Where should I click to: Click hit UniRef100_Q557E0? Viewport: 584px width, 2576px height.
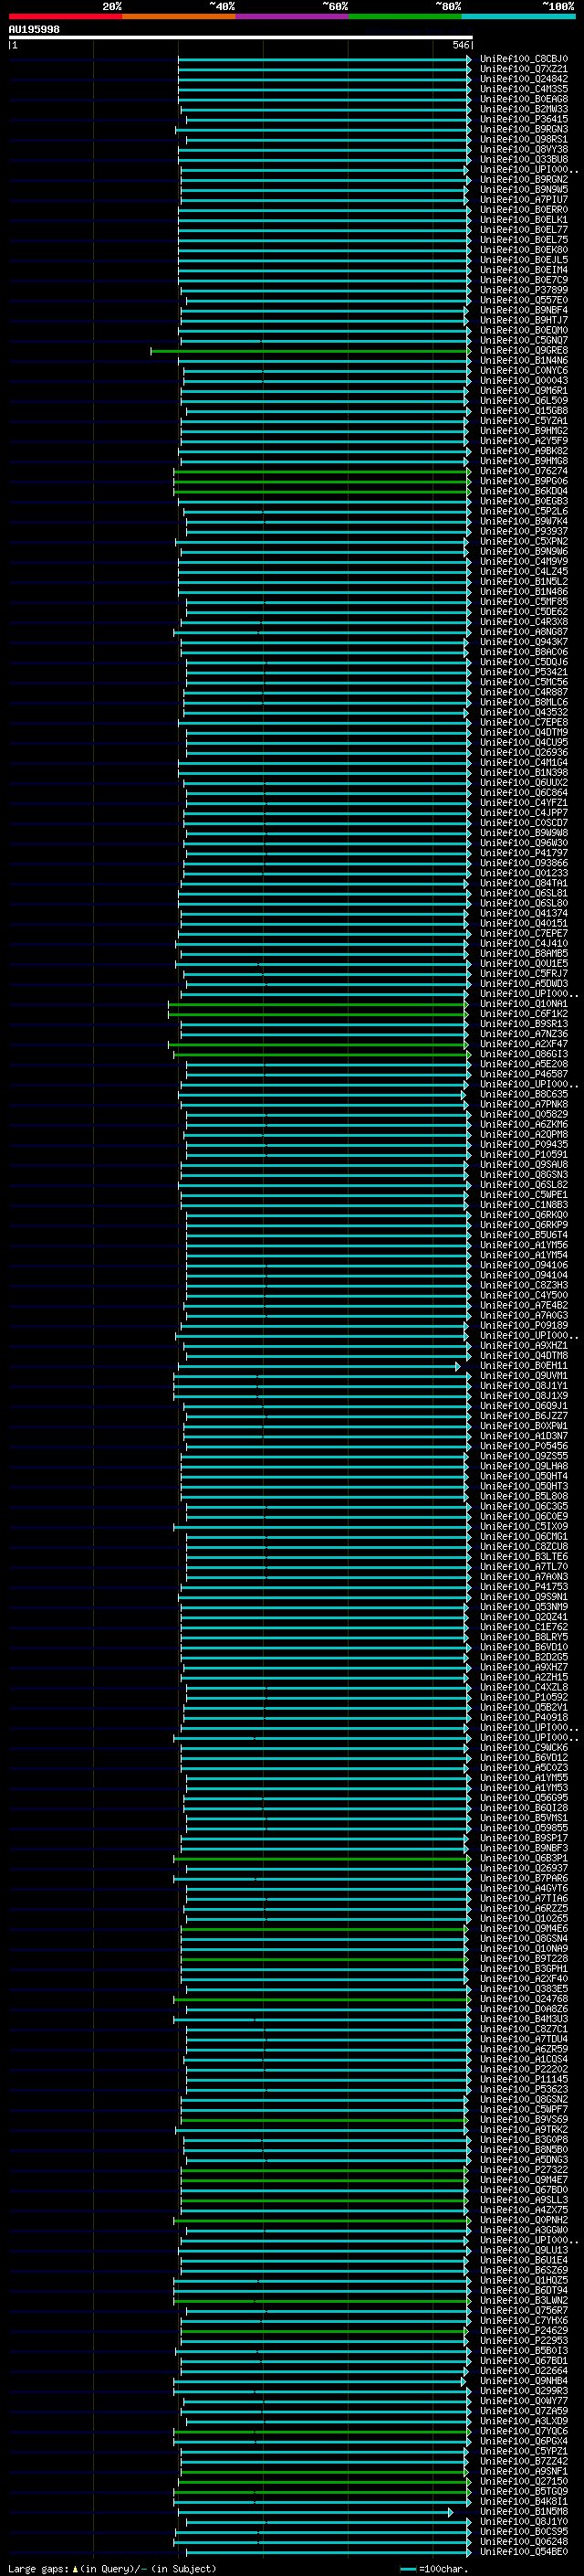523,300
